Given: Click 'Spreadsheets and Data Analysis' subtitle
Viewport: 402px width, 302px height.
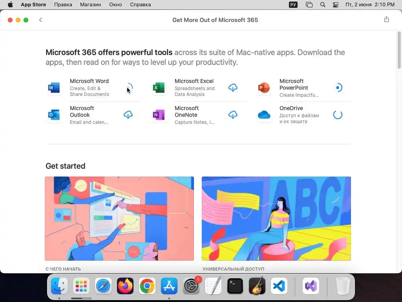Looking at the screenshot, I should [x=195, y=91].
